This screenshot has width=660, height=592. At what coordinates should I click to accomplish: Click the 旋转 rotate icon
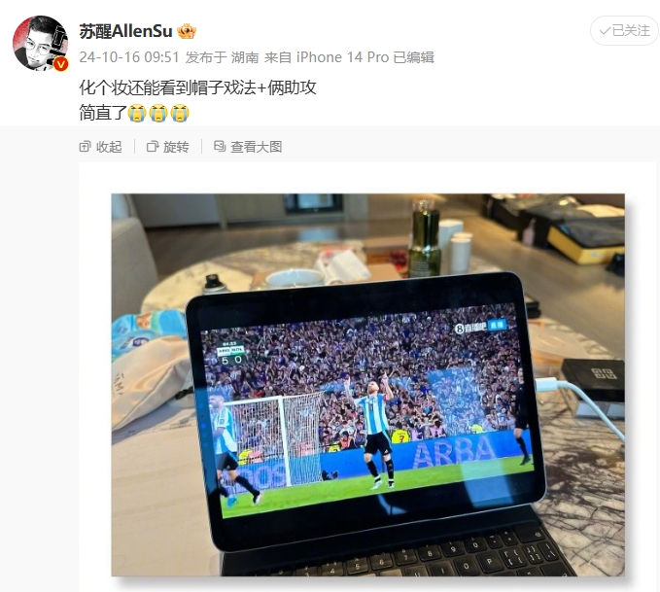point(153,147)
